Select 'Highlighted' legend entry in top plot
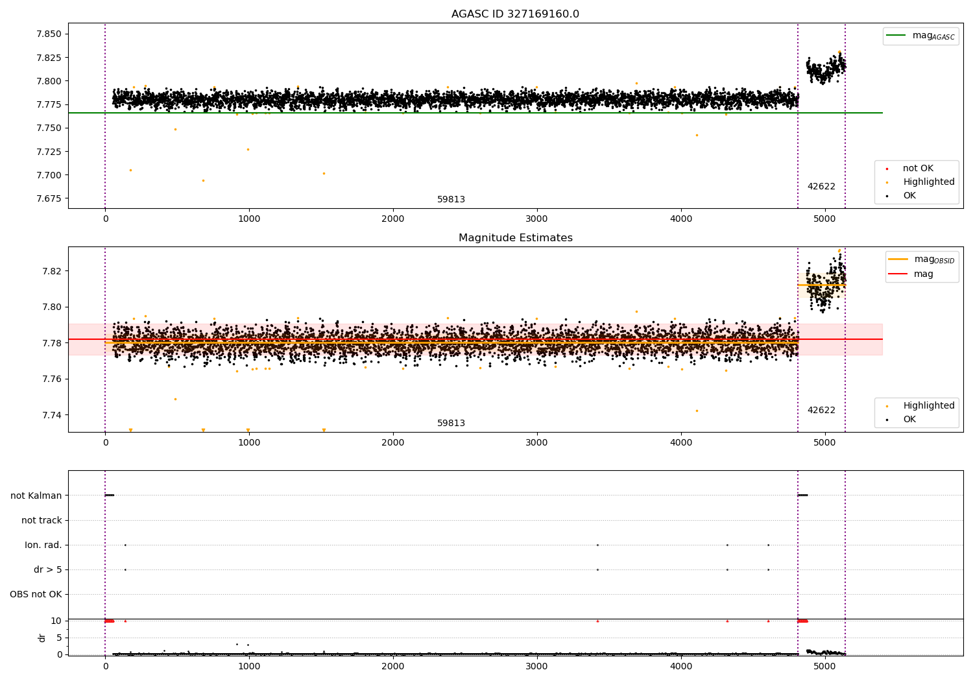 click(920, 182)
